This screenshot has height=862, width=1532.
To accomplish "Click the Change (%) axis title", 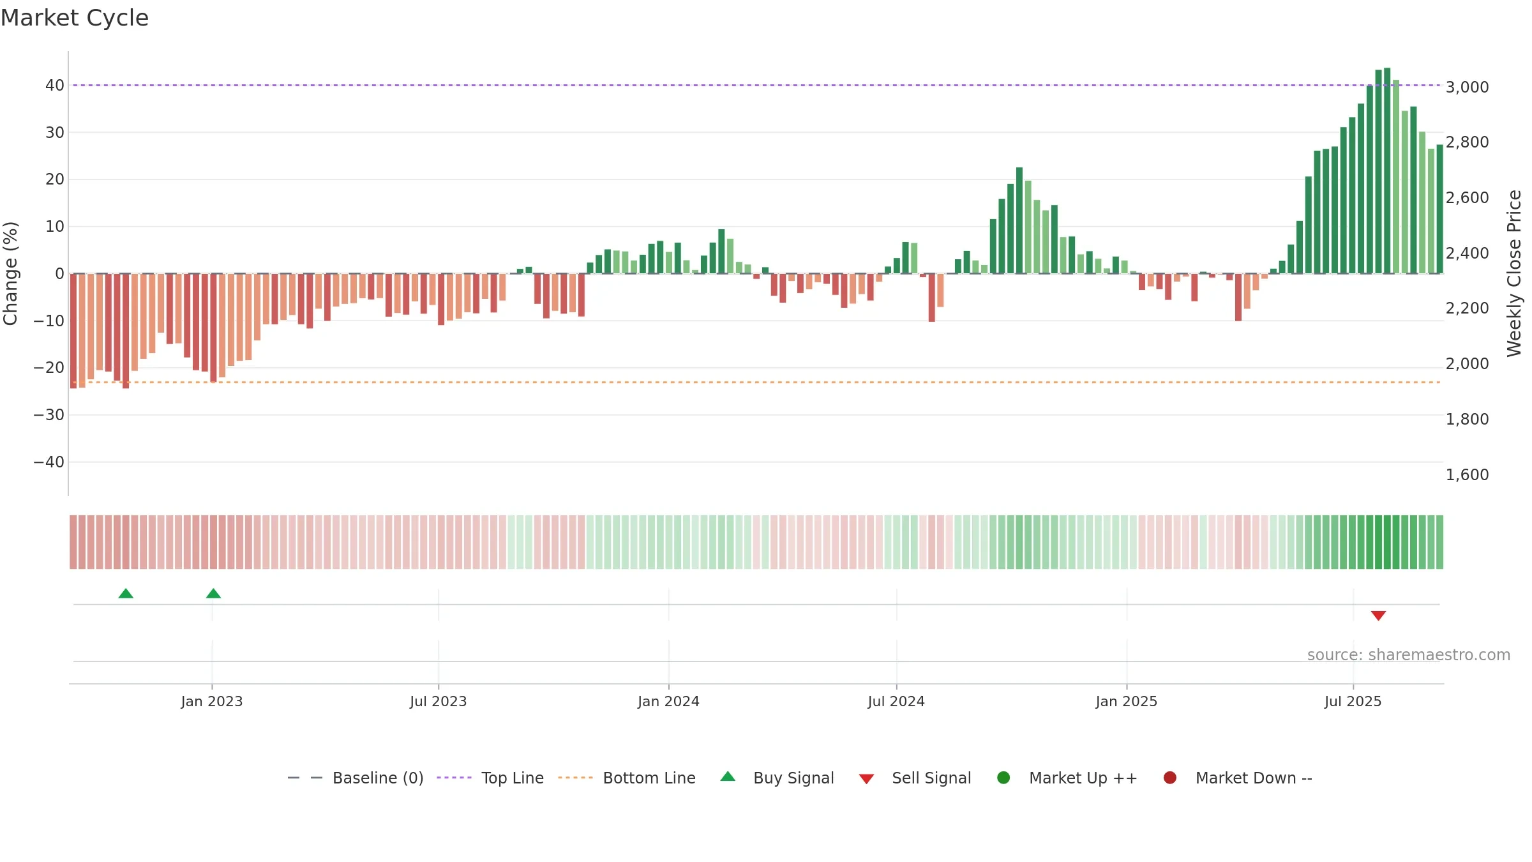I will [11, 273].
